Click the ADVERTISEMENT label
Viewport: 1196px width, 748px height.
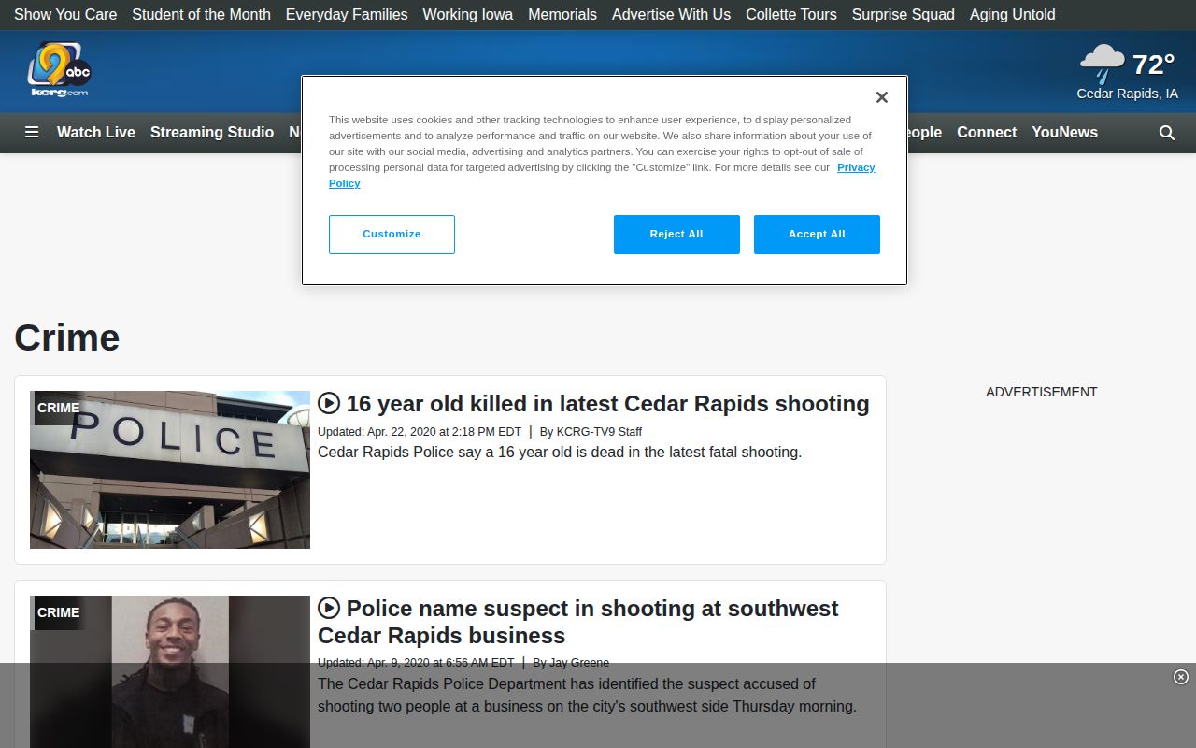point(1042,392)
